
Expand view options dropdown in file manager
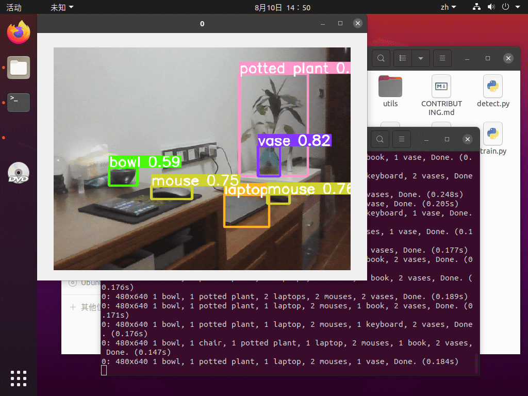(421, 58)
